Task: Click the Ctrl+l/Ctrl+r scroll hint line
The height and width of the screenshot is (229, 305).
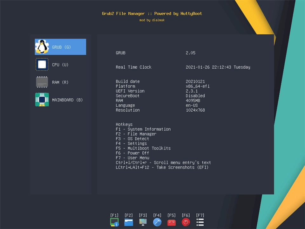Action: click(163, 163)
